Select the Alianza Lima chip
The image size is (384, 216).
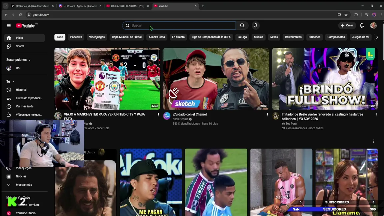[157, 37]
